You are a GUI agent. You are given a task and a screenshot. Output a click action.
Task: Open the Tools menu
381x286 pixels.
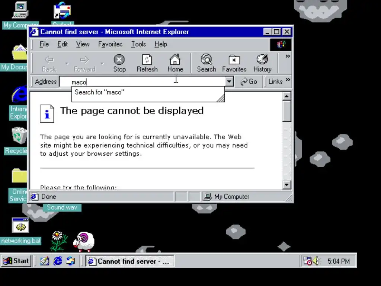(x=138, y=44)
